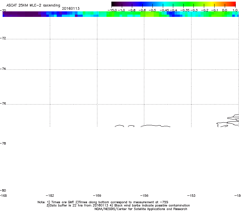Click the 1.0 label ending the color scale
The width and height of the screenshot is (241, 211).
click(x=235, y=10)
